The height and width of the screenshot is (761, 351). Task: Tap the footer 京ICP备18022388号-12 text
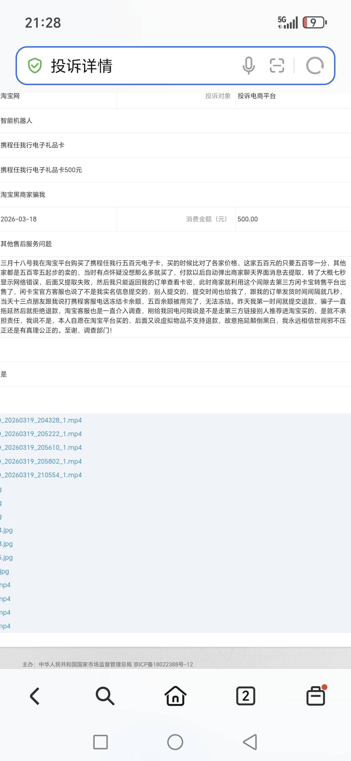(163, 664)
